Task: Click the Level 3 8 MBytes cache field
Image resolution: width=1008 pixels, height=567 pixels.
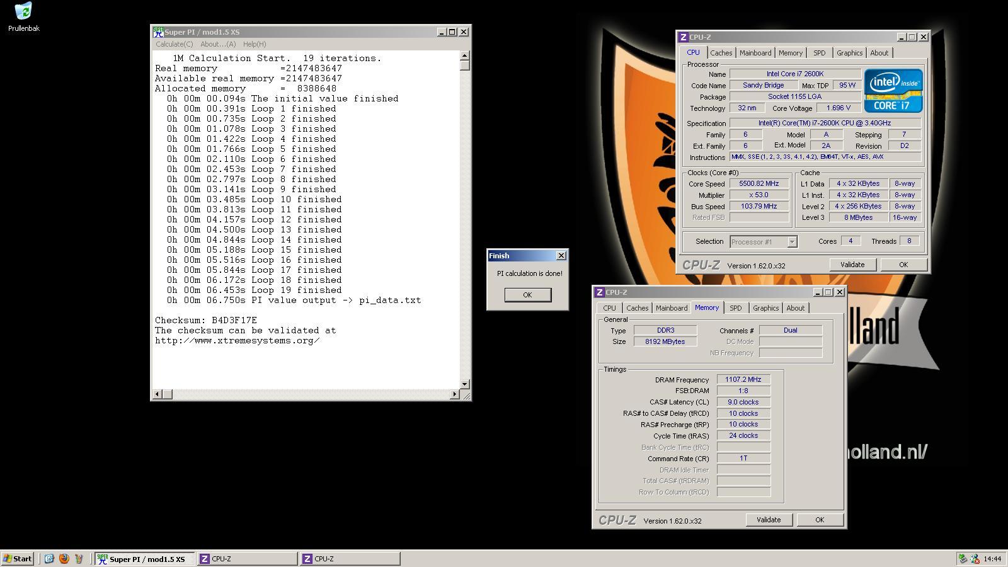Action: pos(859,218)
